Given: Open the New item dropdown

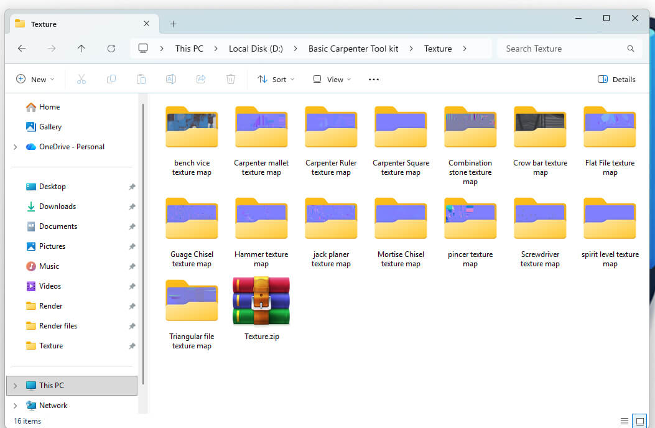Looking at the screenshot, I should click(35, 80).
